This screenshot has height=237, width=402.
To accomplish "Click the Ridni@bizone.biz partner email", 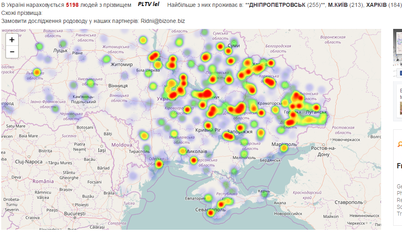I will 163,20.
